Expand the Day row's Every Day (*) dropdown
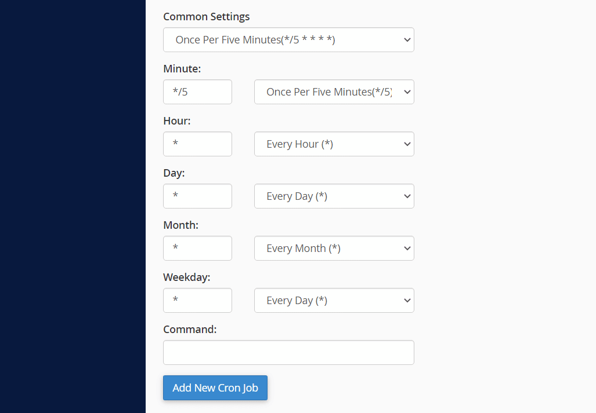Screen dimensions: 596x413 (334, 196)
